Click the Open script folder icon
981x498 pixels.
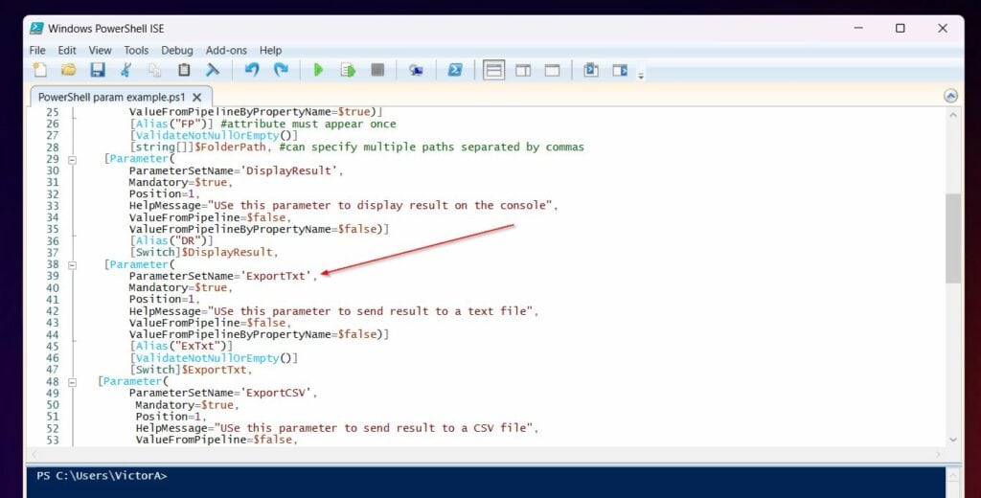68,70
